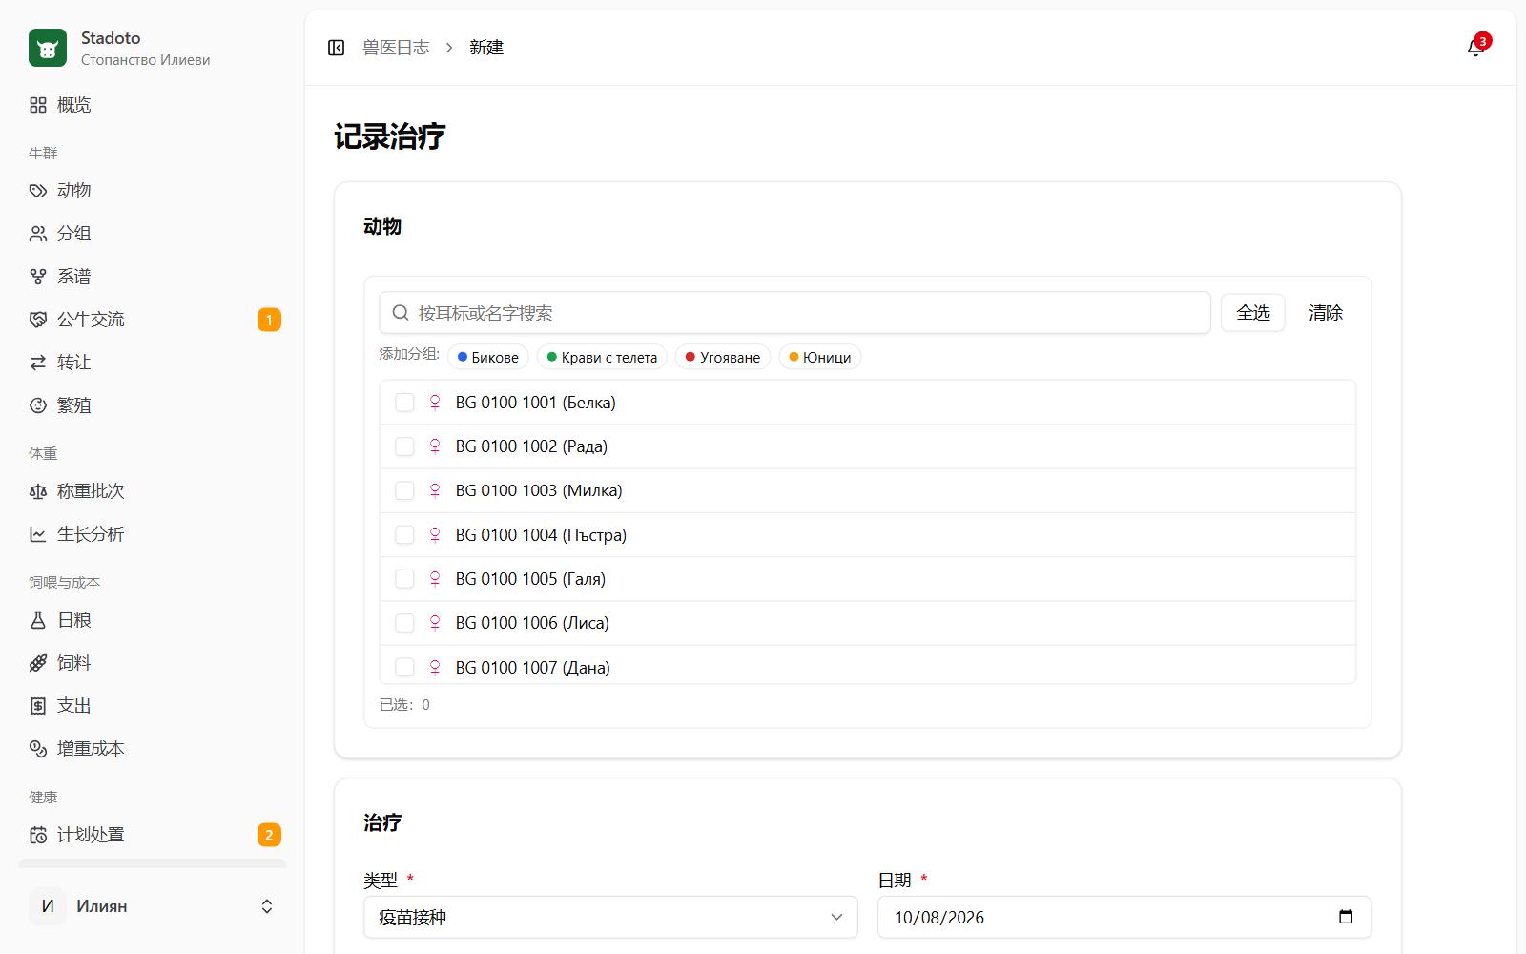Add the Угояване group chip
Screen dimensions: 1526x954
(723, 357)
